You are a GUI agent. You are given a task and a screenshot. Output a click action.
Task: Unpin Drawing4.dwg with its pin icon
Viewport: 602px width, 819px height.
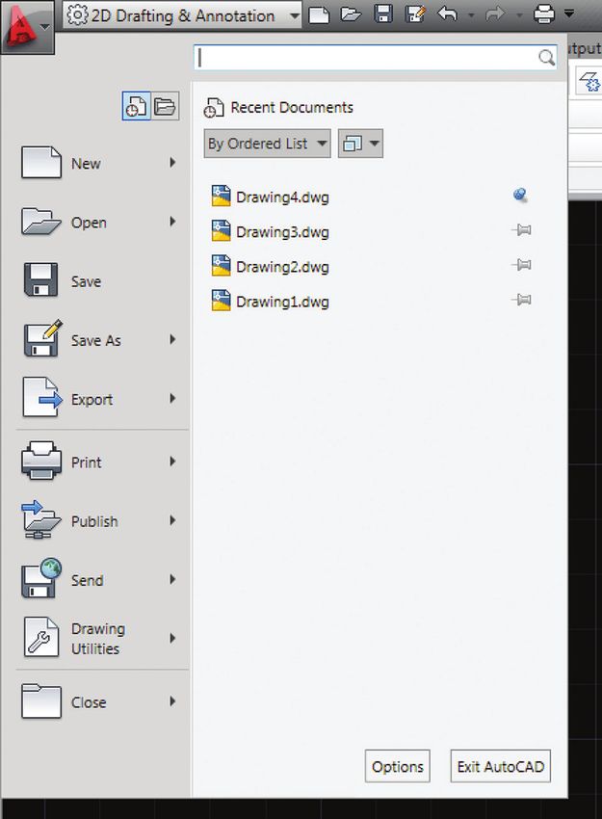[x=520, y=195]
